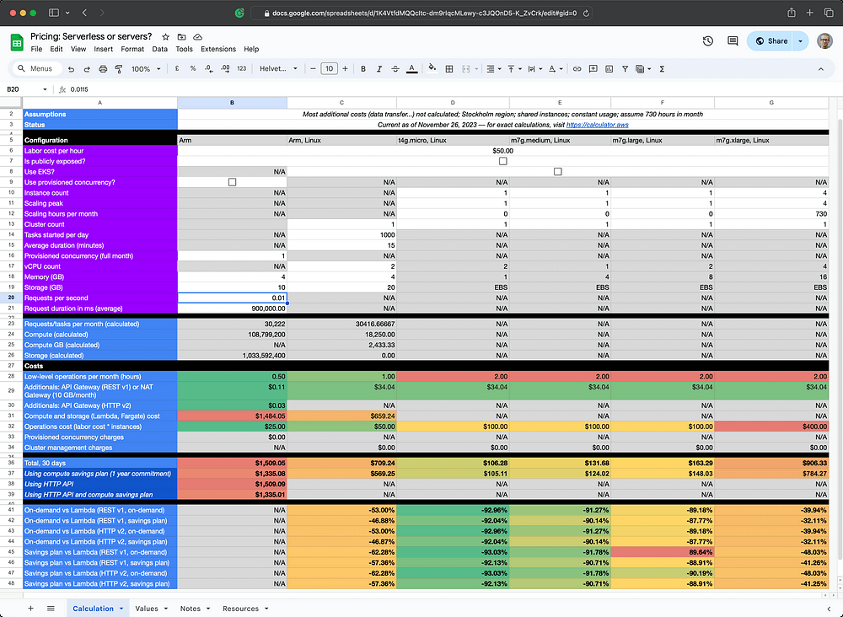
Task: Open the fill color paint bucket
Action: point(432,69)
